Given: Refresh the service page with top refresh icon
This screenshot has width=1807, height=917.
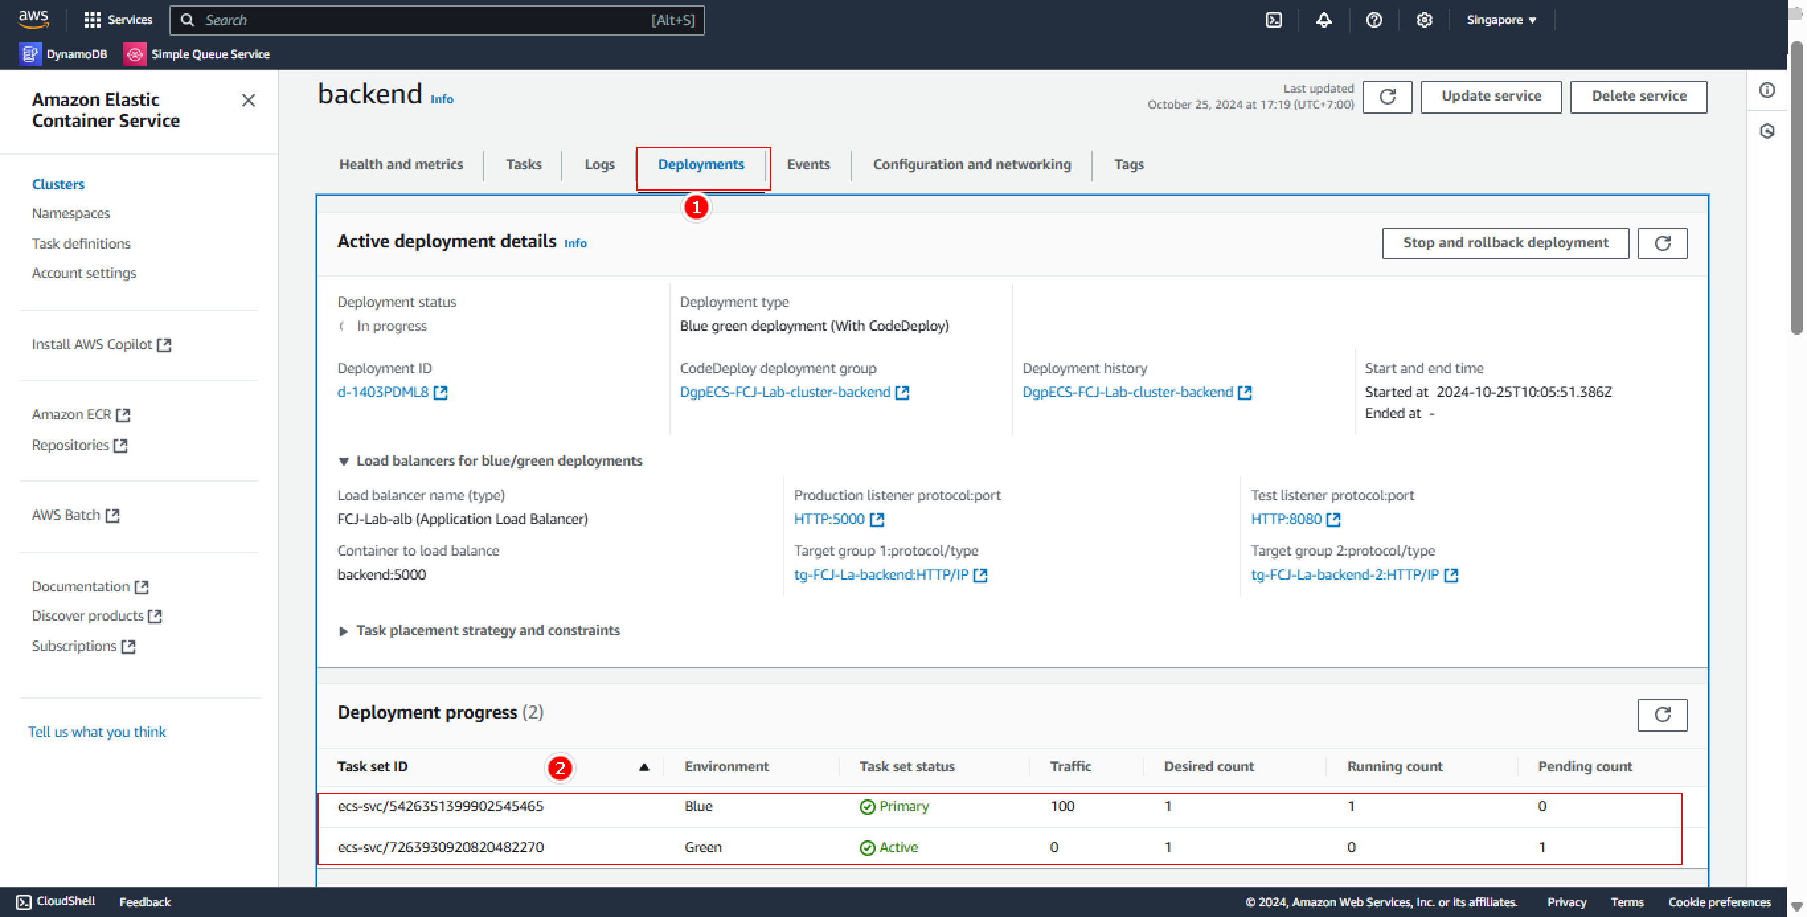Looking at the screenshot, I should [x=1387, y=96].
